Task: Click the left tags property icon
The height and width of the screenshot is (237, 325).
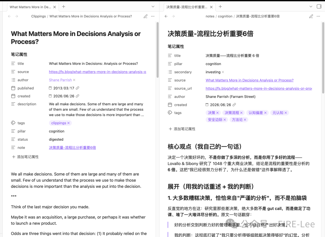Action: point(13,123)
